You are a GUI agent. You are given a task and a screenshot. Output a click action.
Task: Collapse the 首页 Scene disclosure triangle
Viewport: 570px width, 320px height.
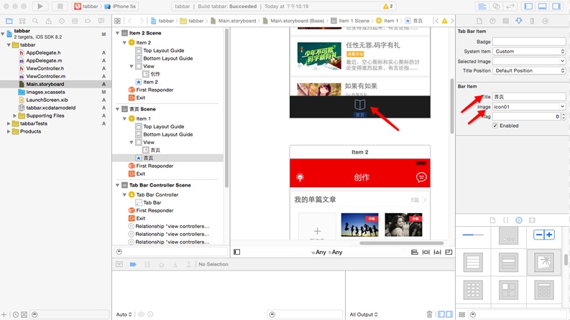(x=117, y=109)
